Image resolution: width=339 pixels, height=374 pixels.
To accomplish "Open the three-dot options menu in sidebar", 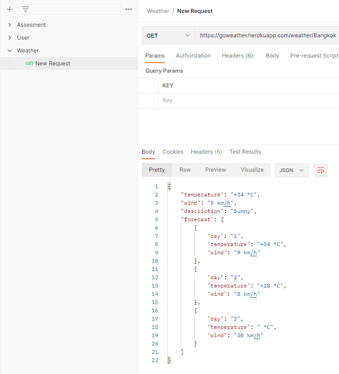I will pos(129,9).
